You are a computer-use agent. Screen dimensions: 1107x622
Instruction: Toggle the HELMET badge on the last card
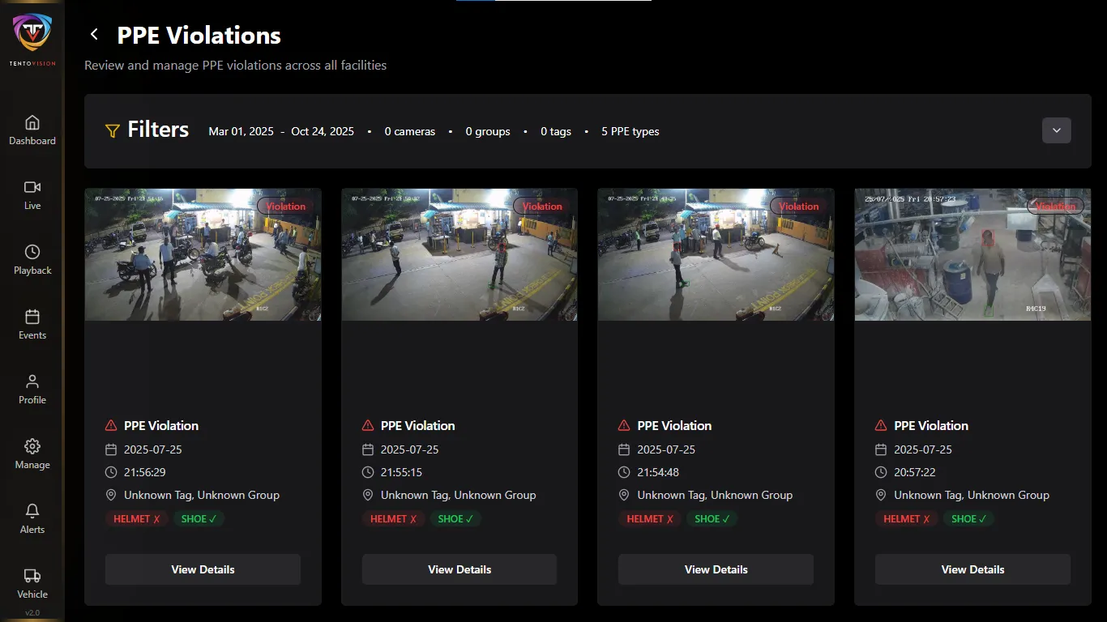[x=907, y=518]
